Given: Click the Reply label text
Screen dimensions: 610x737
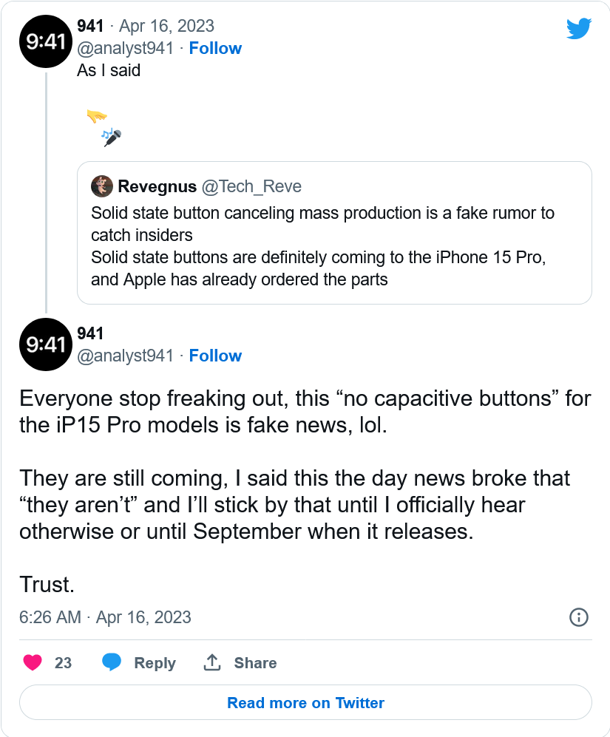Looking at the screenshot, I should click(x=155, y=662).
